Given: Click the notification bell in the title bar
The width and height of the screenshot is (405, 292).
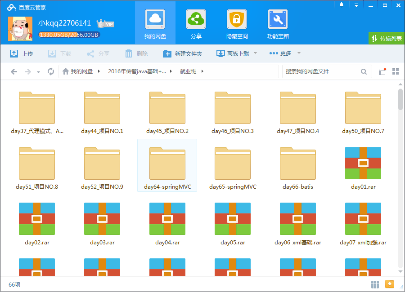Looking at the screenshot, I should coord(341,4).
